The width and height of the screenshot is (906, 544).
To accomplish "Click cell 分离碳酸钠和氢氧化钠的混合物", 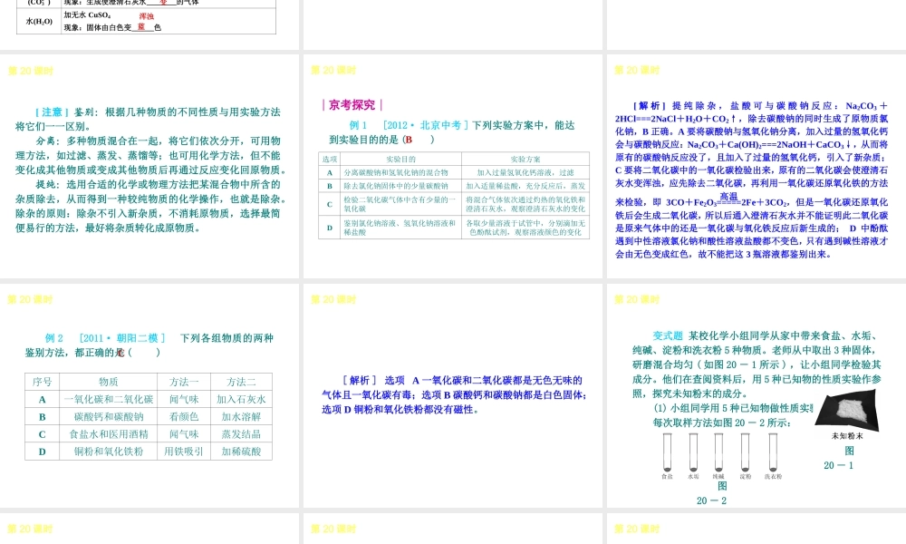I will pos(400,172).
